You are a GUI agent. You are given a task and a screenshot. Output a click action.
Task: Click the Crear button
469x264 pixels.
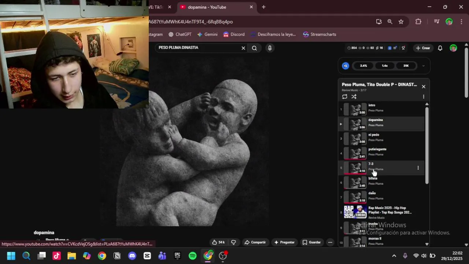pyautogui.click(x=423, y=48)
